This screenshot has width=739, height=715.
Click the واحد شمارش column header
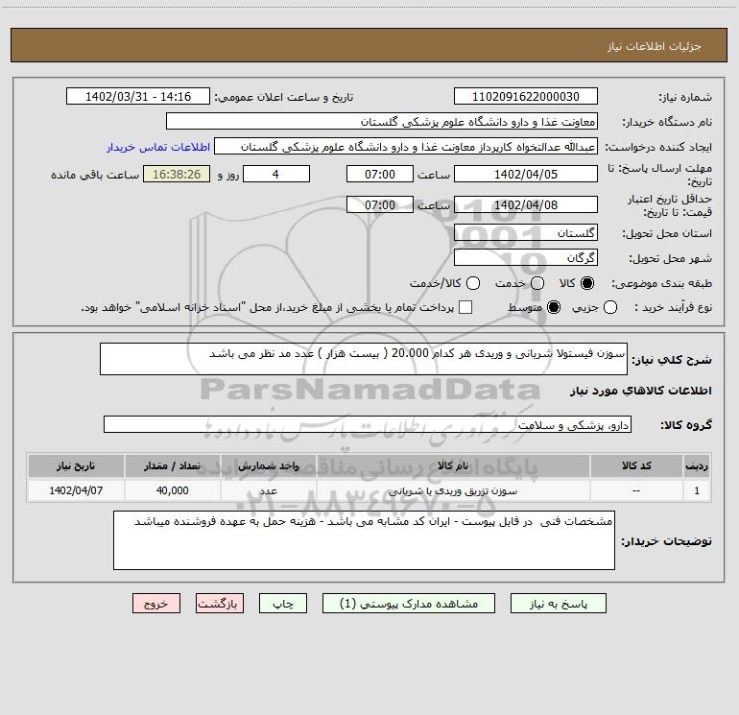pyautogui.click(x=268, y=465)
